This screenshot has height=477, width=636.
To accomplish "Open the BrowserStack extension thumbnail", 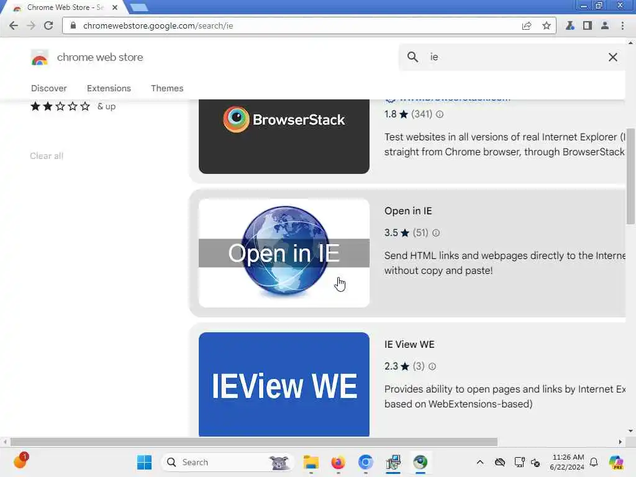I will [x=284, y=136].
